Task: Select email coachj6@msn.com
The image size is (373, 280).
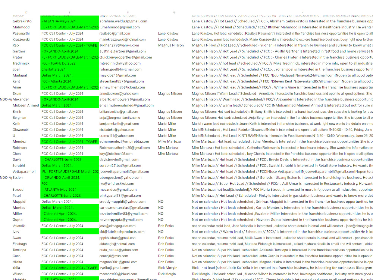Action: [113, 256]
